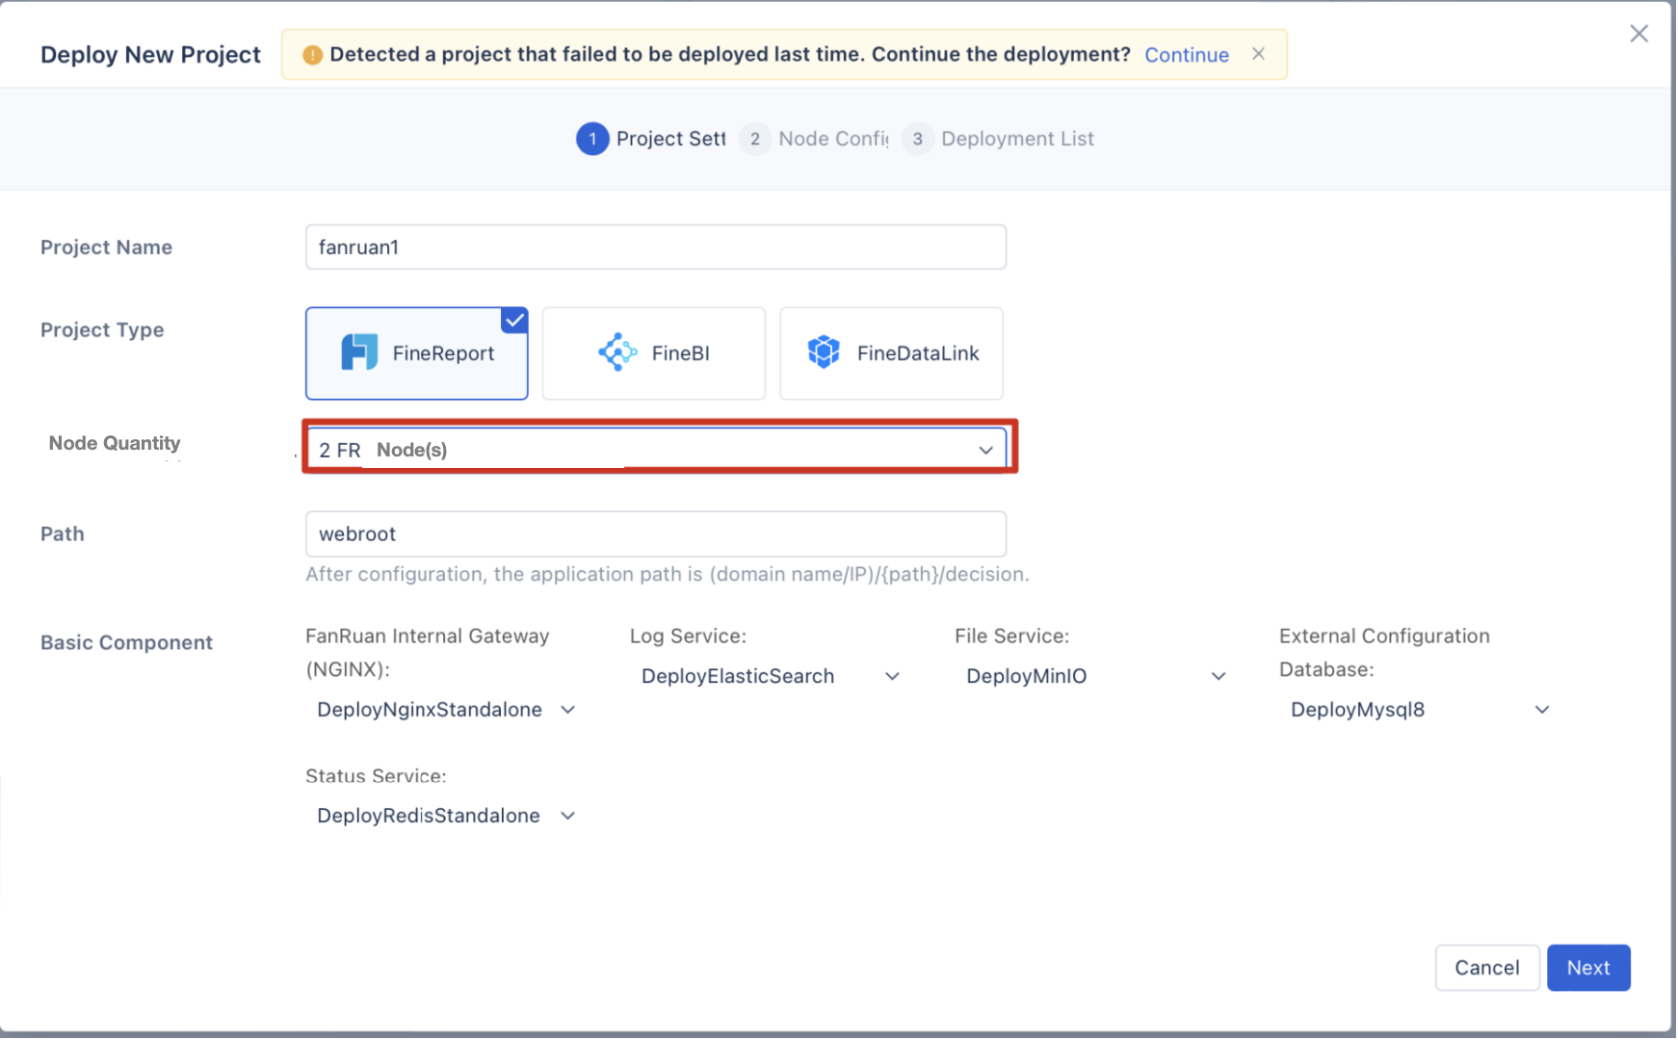The height and width of the screenshot is (1040, 1678).
Task: Click Continue to resume the failed deployment
Action: (1186, 55)
